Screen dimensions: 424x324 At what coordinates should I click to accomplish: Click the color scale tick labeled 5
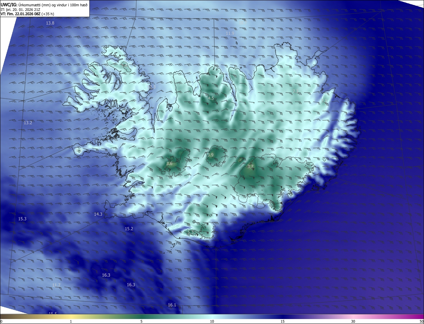[x=141, y=321]
